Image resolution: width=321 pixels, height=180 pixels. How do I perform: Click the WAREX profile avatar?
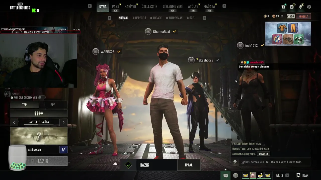8,94
